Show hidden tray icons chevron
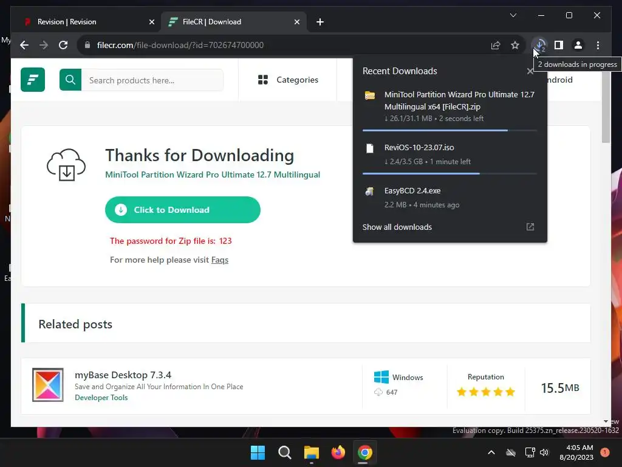 tap(491, 452)
